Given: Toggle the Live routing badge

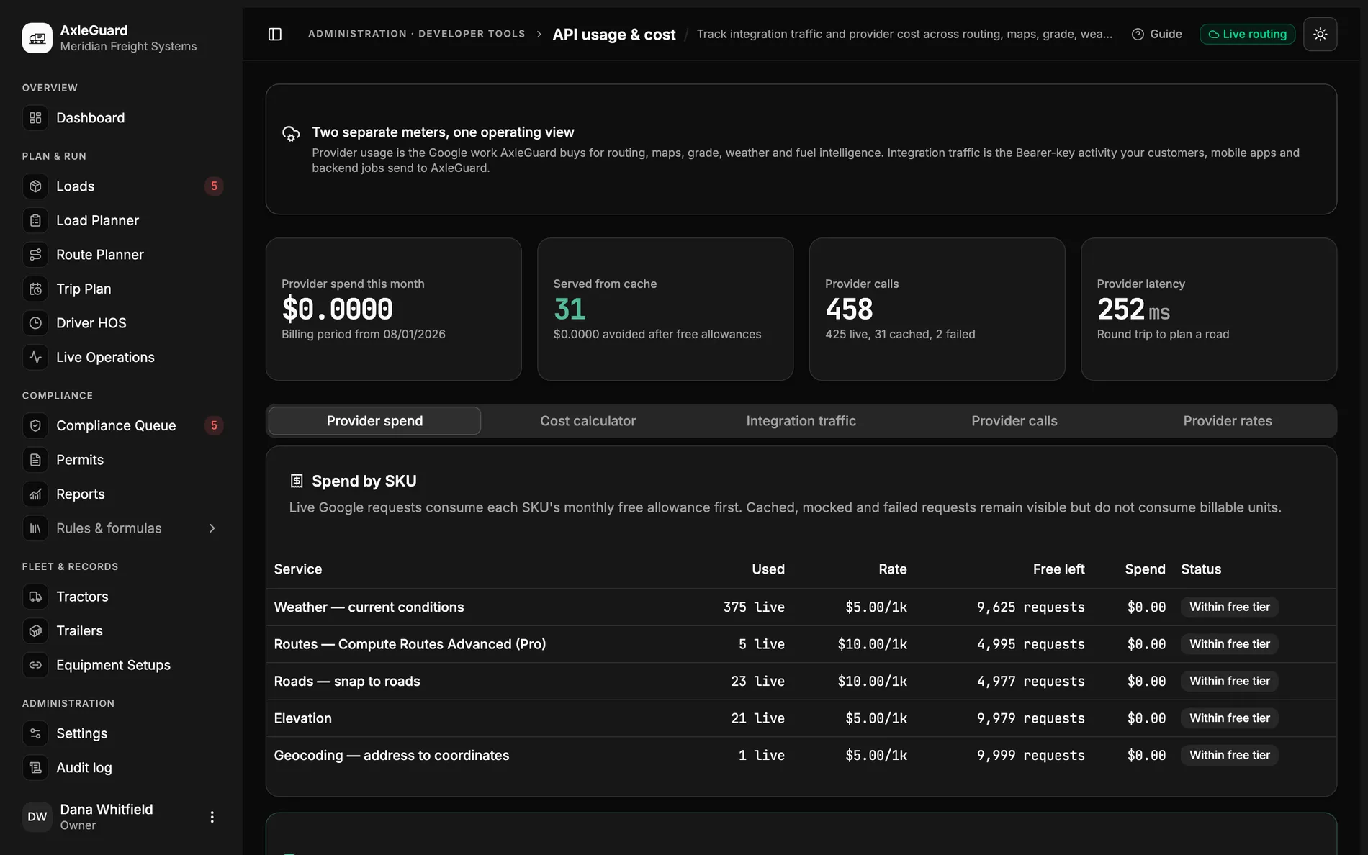Looking at the screenshot, I should (1247, 34).
